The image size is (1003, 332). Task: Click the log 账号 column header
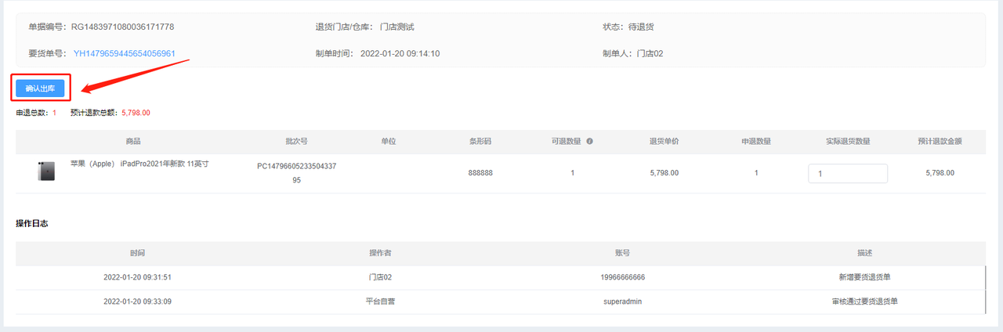point(622,253)
